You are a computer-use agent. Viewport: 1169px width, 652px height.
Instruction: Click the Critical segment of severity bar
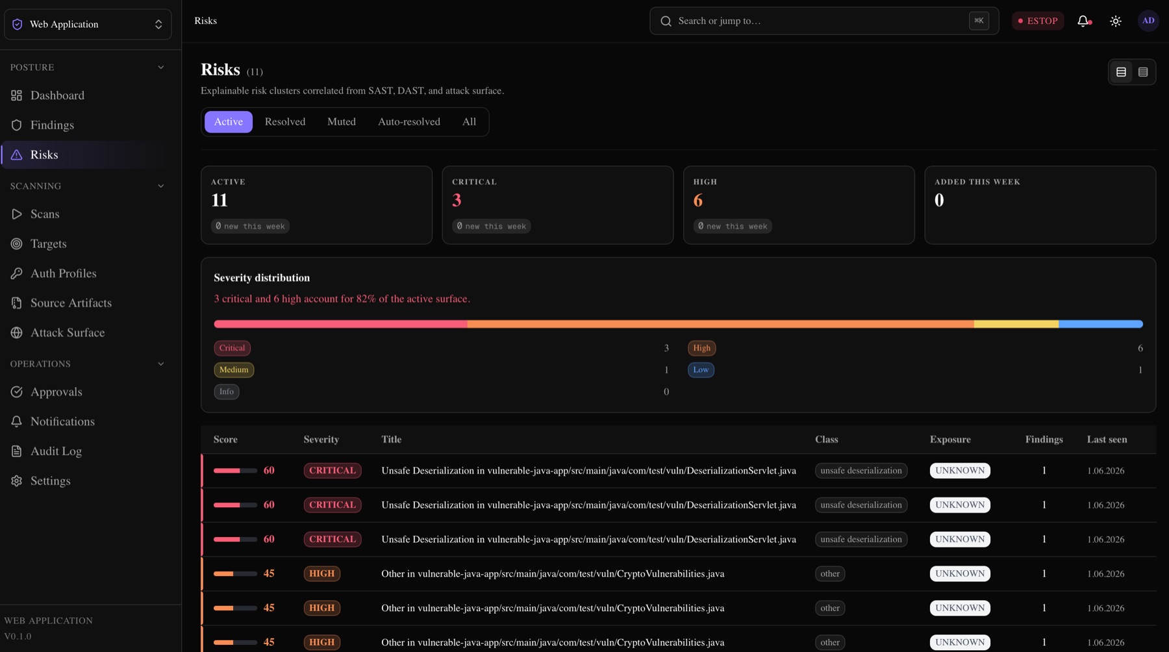[x=340, y=324]
